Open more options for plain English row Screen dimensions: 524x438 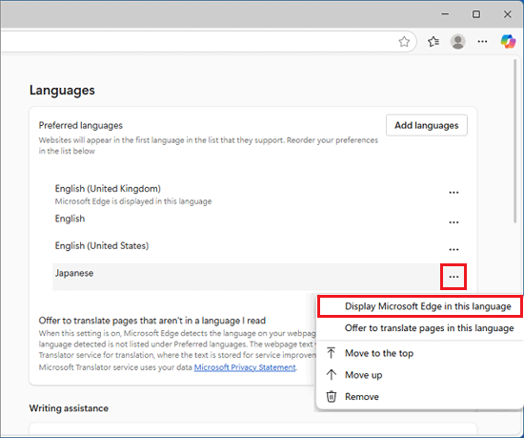click(x=453, y=222)
